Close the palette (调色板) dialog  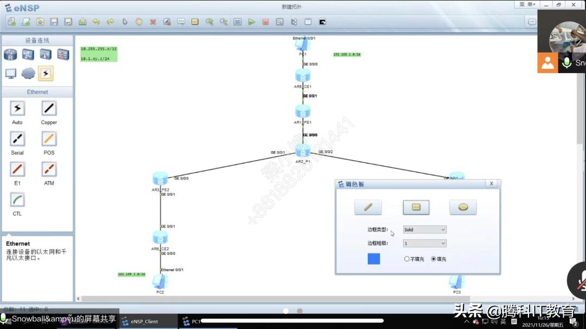point(492,183)
